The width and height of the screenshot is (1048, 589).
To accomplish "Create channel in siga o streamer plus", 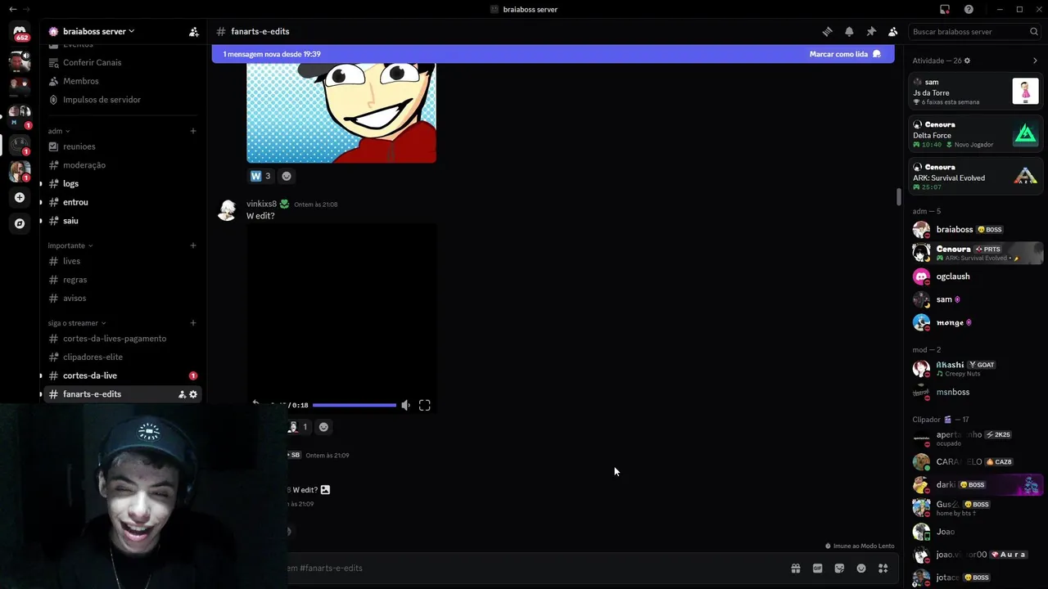I will [x=193, y=323].
